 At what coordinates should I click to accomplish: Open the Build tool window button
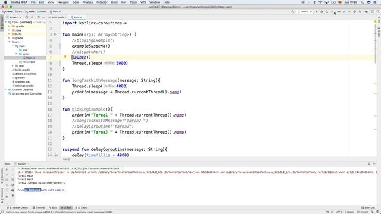tap(54, 207)
